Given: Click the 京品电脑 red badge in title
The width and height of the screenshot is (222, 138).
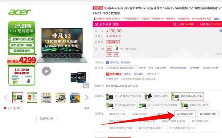Looking at the screenshot, I should point(98,8).
